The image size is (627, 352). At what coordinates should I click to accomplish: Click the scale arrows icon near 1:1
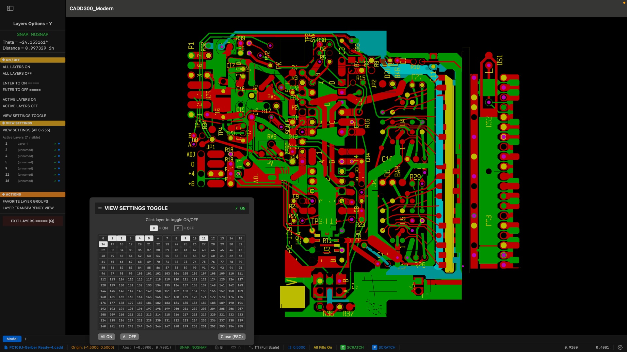[x=251, y=347]
